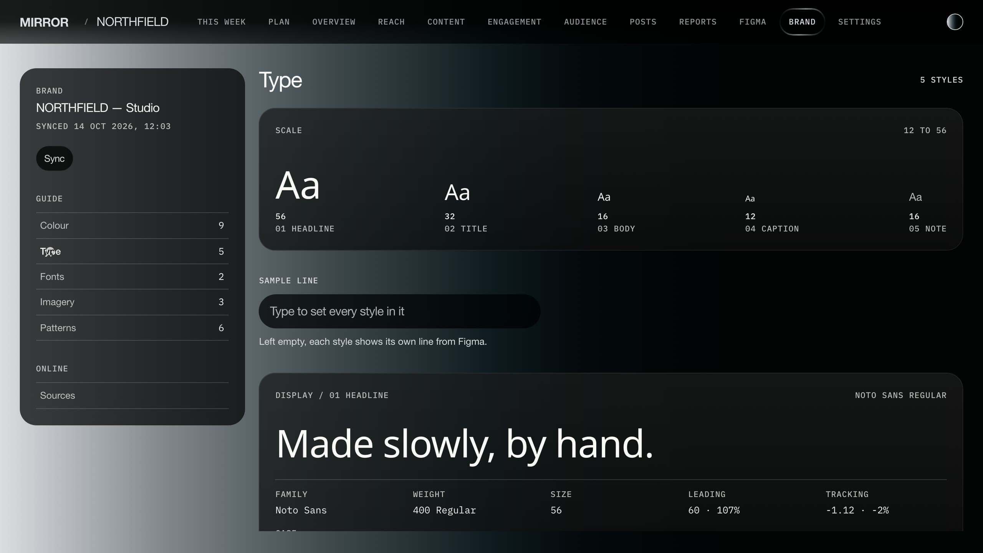The image size is (983, 553).
Task: Open the Posts tab
Action: (x=643, y=22)
